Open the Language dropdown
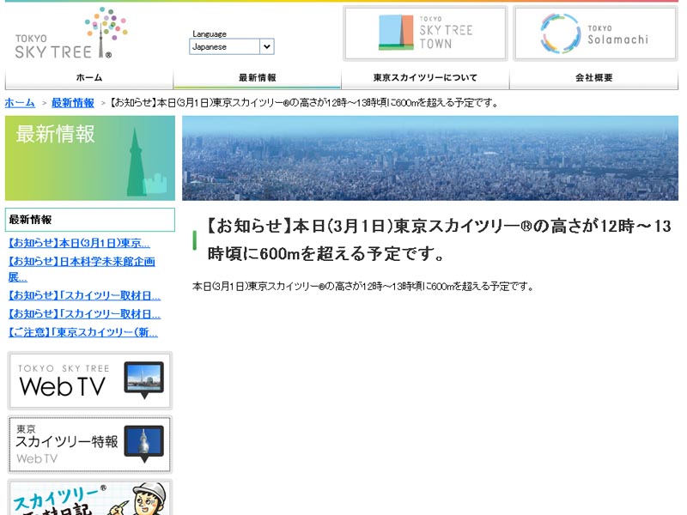 tap(231, 47)
